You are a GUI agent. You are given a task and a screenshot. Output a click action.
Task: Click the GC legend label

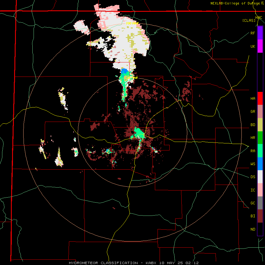tap(253, 203)
